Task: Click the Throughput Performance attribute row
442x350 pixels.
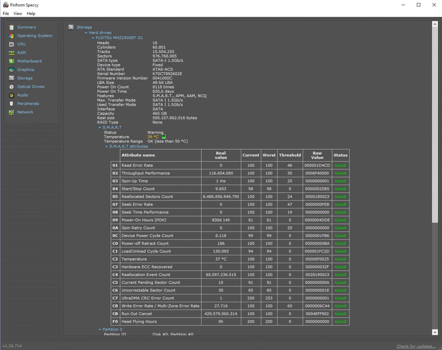Action: click(230, 173)
